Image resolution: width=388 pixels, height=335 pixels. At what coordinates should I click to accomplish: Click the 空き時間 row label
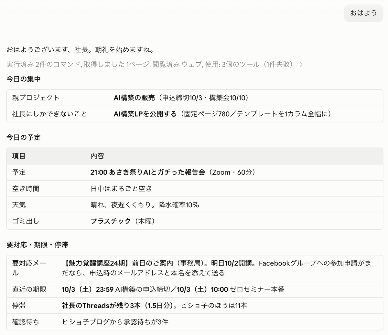(x=26, y=189)
